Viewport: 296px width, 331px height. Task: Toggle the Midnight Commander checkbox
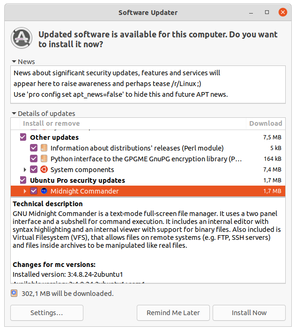tap(34, 191)
